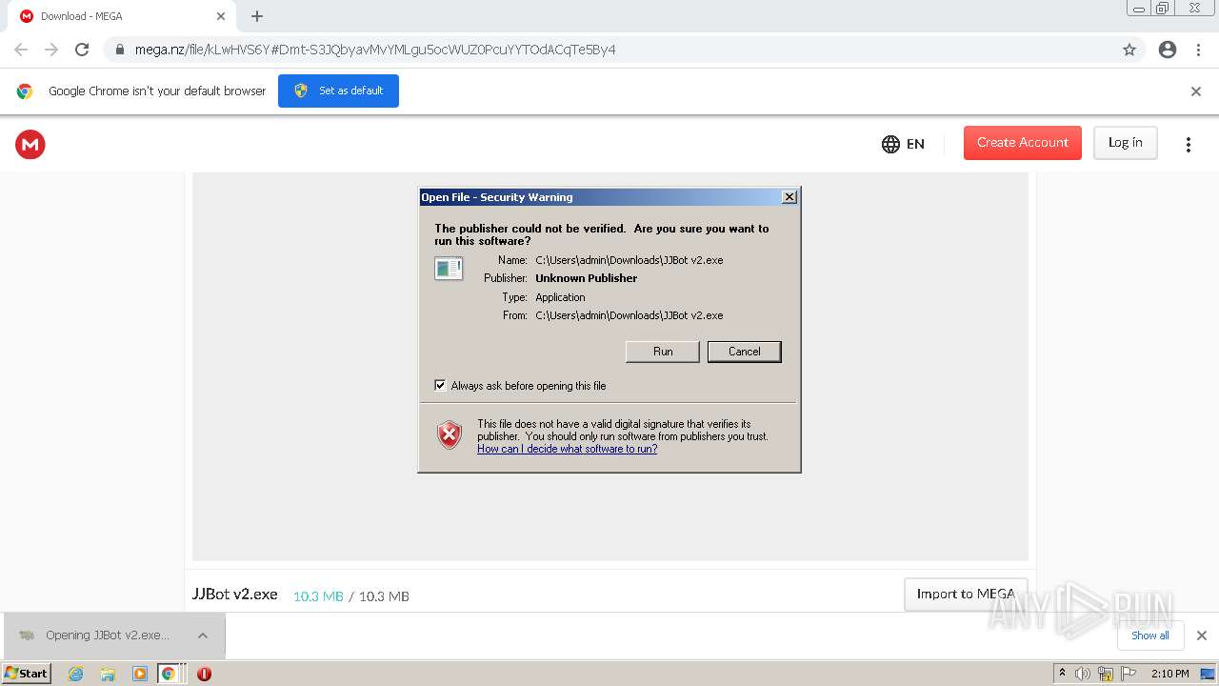This screenshot has height=686, width=1219.
Task: Click Create Account
Action: pyautogui.click(x=1023, y=143)
